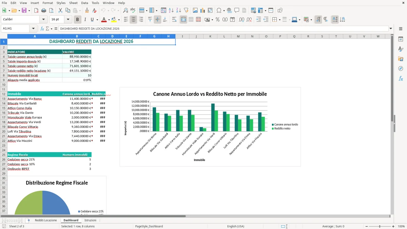The width and height of the screenshot is (407, 229).
Task: Click the Save document icon
Action: click(x=24, y=11)
